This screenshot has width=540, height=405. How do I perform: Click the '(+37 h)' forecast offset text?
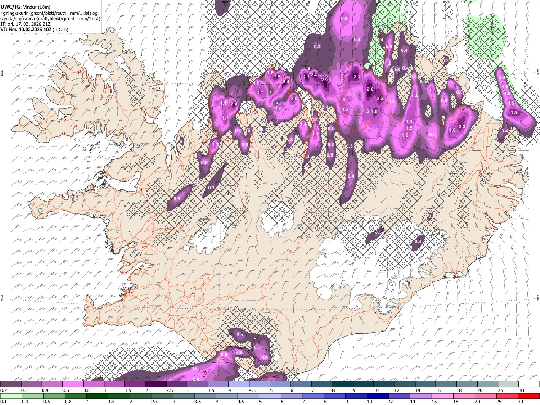coord(61,30)
